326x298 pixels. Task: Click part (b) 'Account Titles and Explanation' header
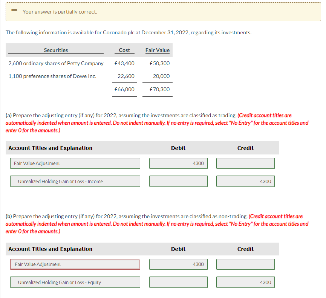[x=51, y=249]
